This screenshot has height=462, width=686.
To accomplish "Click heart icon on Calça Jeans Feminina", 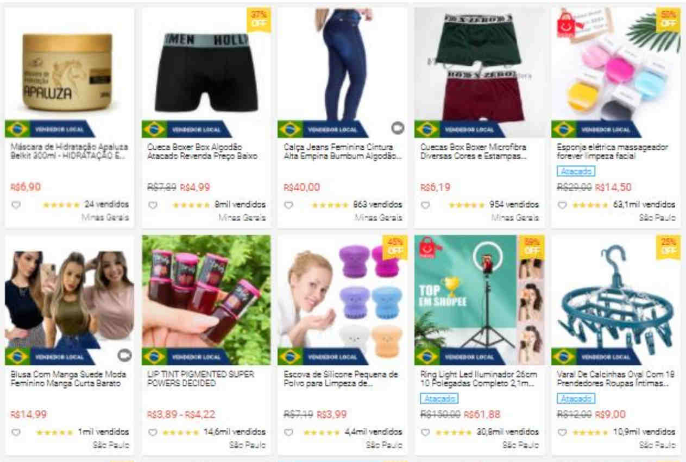I will pyautogui.click(x=289, y=205).
